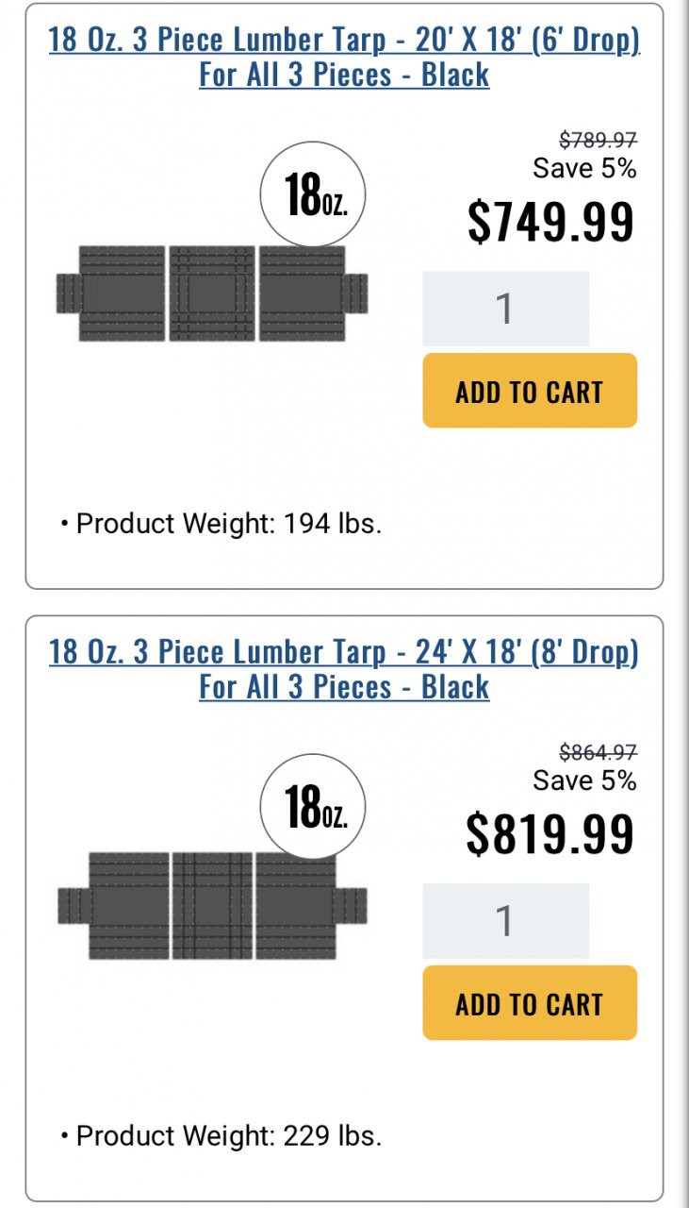Image resolution: width=689 pixels, height=1208 pixels.
Task: Click the $749.99 sale price
Action: [x=550, y=221]
